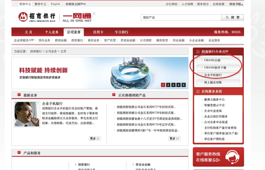
Task: Open 融资租赁 submenu
Action: click(x=162, y=40)
